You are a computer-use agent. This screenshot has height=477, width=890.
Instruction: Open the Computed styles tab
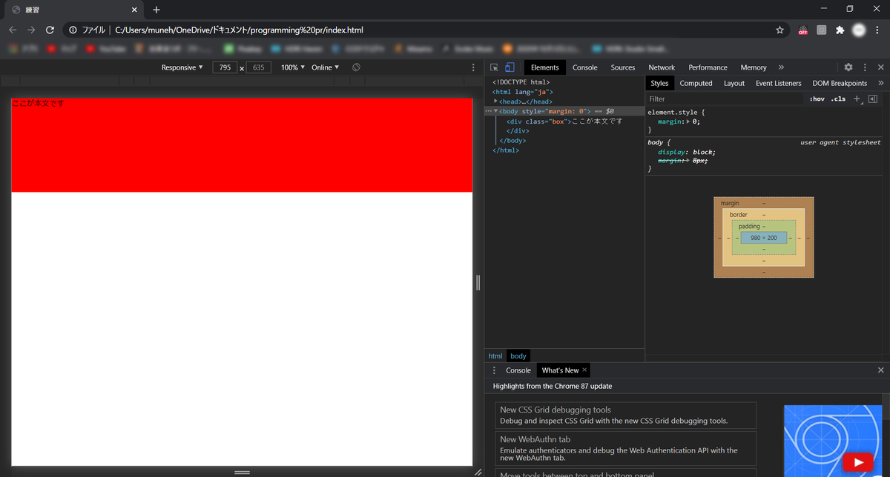click(x=696, y=83)
